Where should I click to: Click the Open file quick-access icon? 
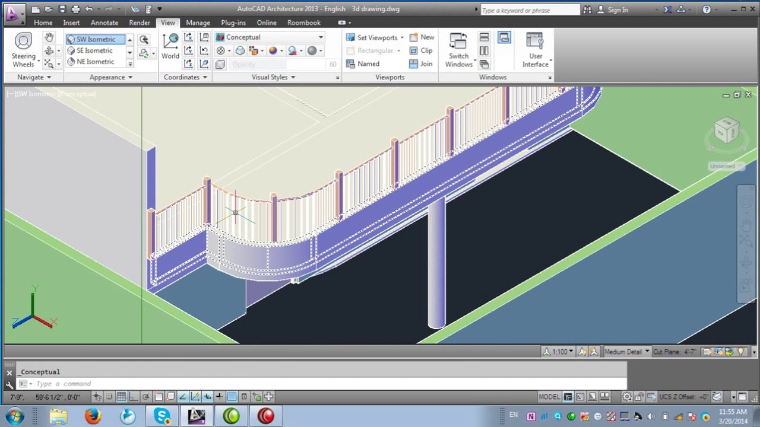[49, 9]
